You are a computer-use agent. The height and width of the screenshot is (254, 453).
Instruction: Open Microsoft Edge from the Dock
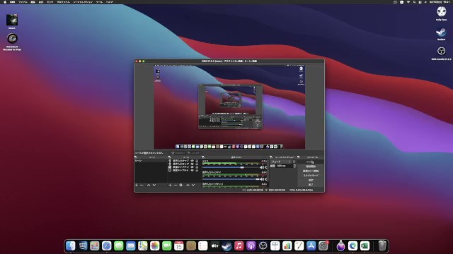[x=352, y=246]
